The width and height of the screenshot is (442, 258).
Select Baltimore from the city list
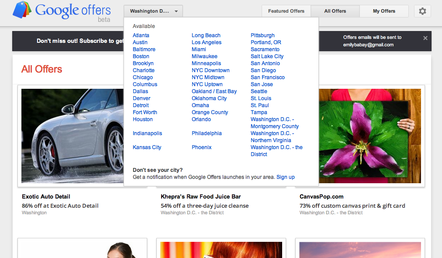(x=144, y=49)
